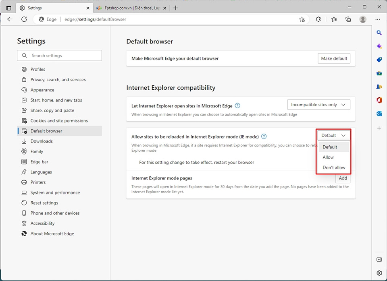The image size is (387, 281).
Task: Open Reset settings
Action: pos(60,203)
